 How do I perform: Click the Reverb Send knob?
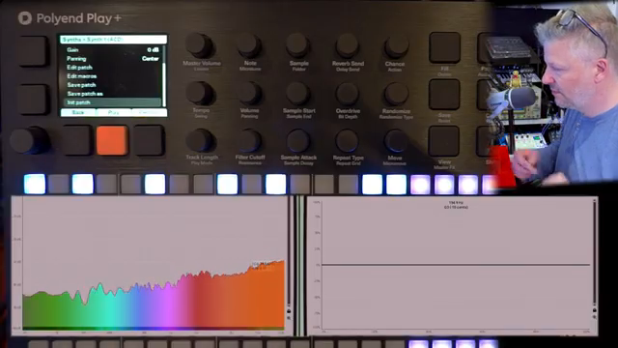pyautogui.click(x=348, y=45)
